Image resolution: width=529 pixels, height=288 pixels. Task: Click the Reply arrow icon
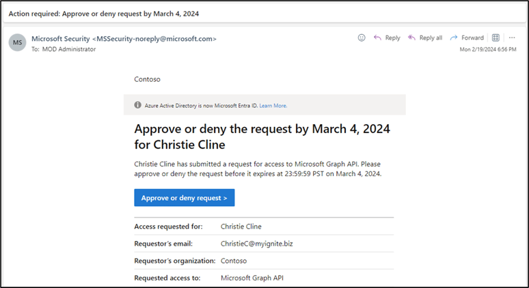click(x=377, y=38)
